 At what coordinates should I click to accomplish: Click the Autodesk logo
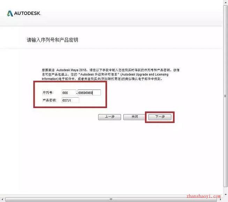point(24,13)
